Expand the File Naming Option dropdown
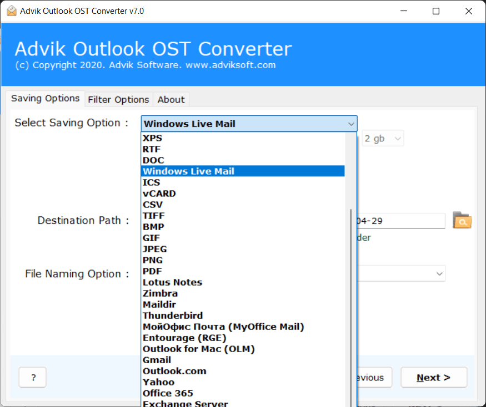This screenshot has height=407, width=486. pos(402,273)
